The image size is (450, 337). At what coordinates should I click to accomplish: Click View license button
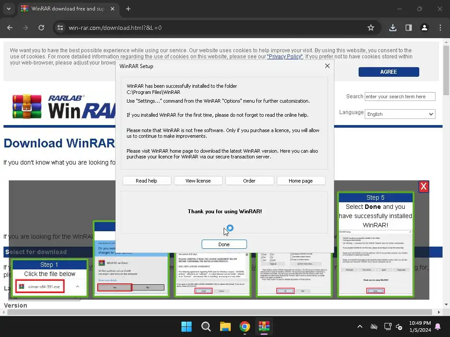click(198, 180)
